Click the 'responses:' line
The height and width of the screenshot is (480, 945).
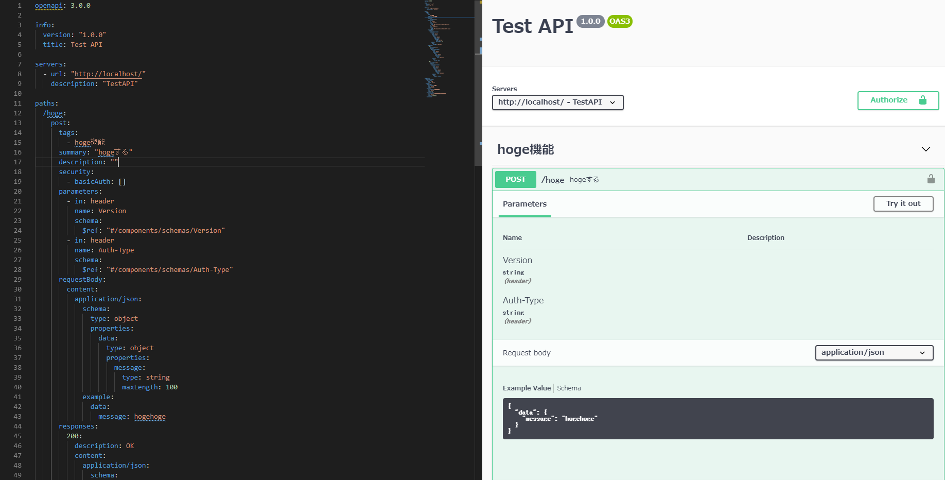click(x=78, y=426)
